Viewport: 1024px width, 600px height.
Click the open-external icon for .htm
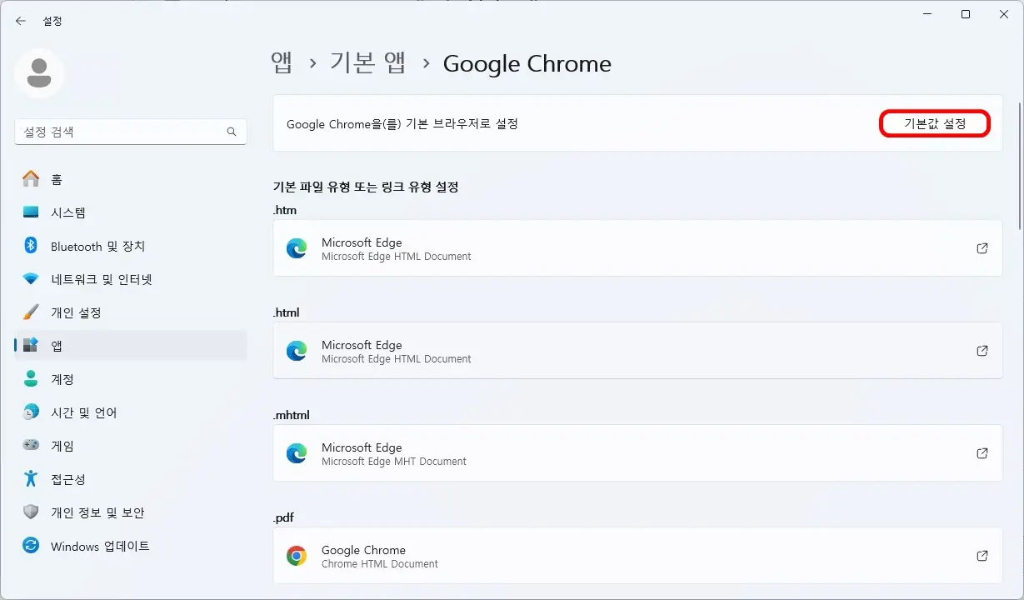(982, 248)
